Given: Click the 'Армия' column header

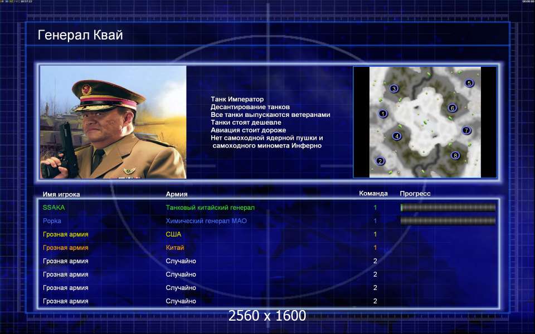Looking at the screenshot, I should (x=177, y=194).
